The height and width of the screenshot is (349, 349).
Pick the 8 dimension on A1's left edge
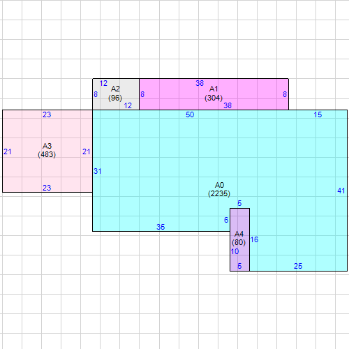coord(142,94)
